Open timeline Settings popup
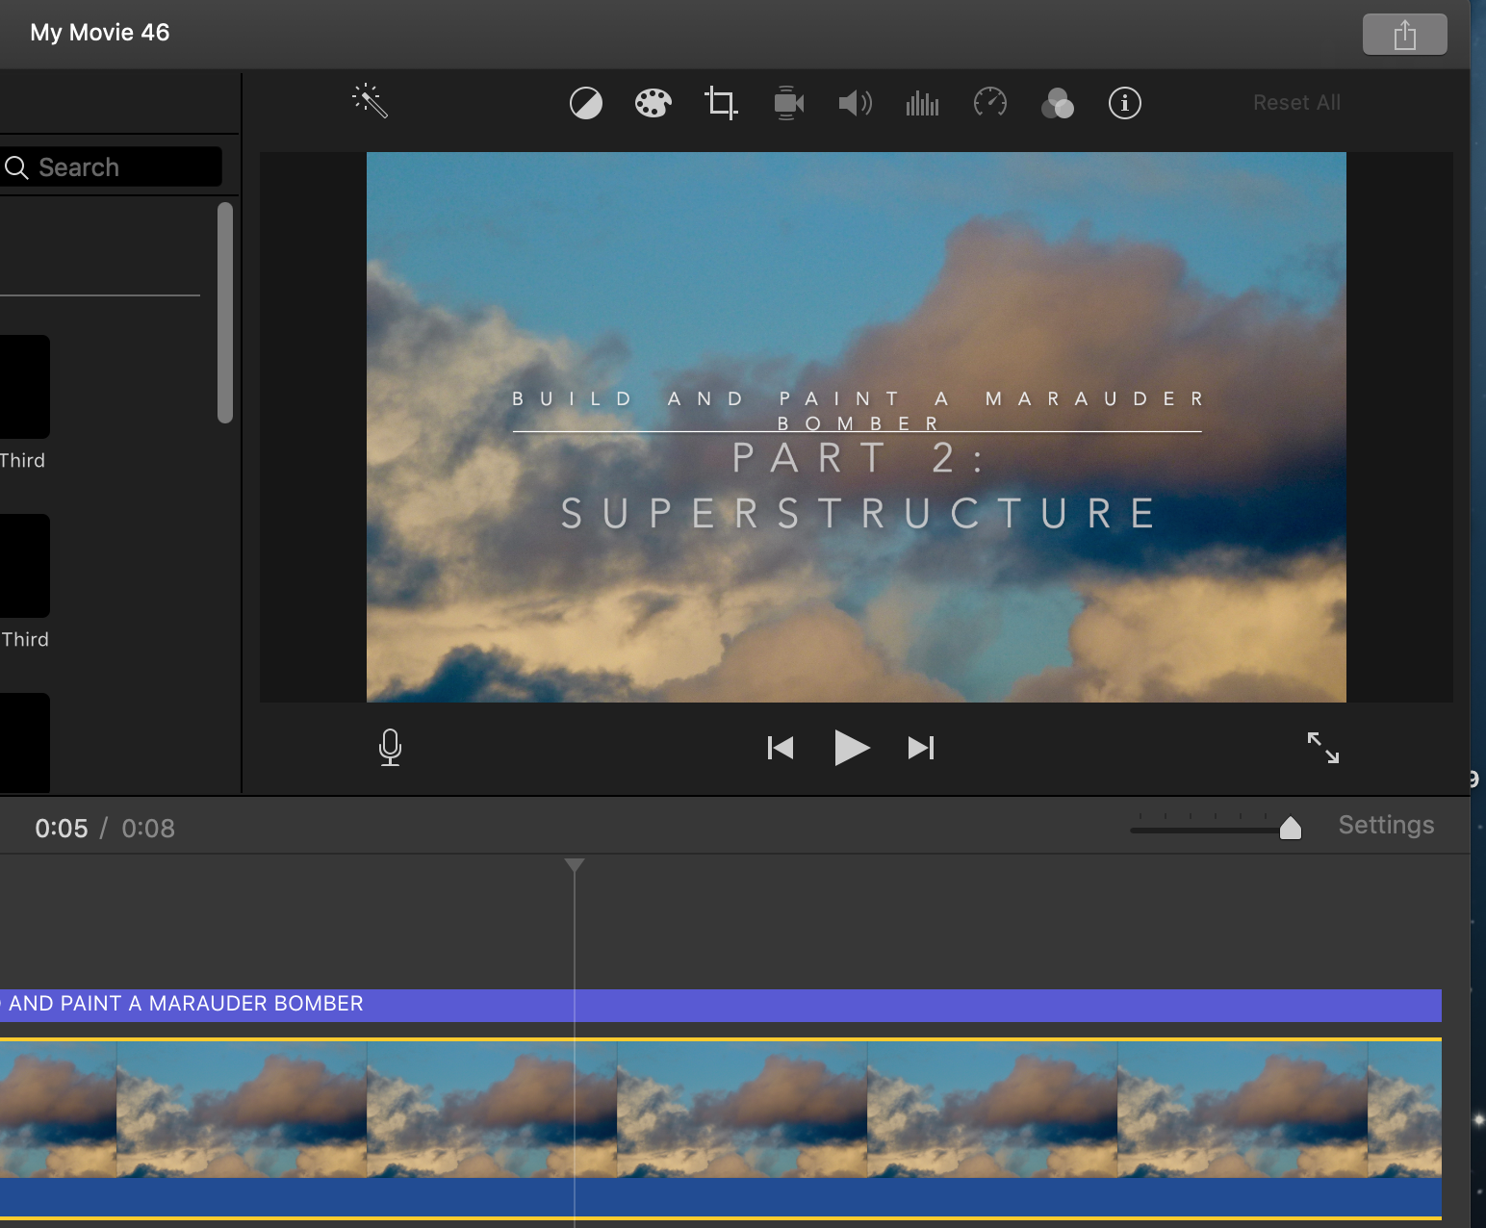Image resolution: width=1486 pixels, height=1228 pixels. 1386,825
